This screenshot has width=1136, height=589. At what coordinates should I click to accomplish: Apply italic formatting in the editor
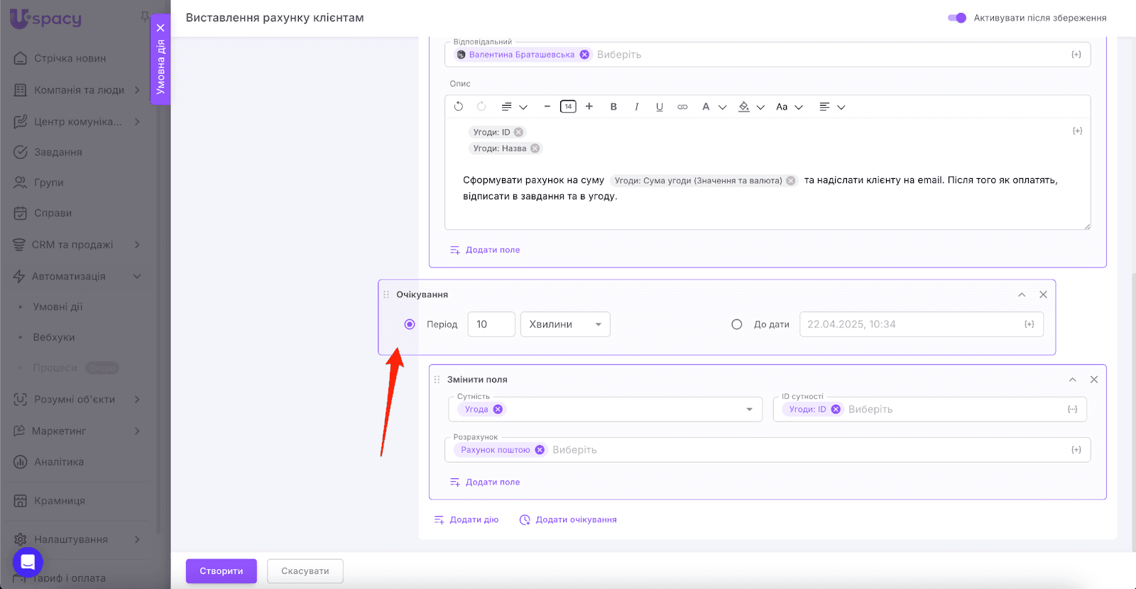[x=636, y=106]
